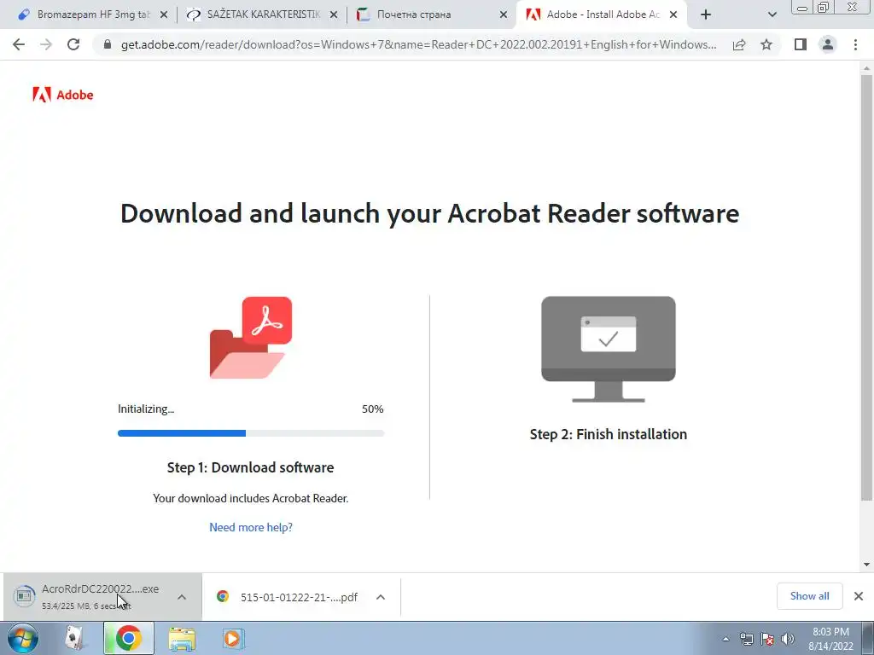
Task: Switch to SAŽETAK KARAKTERISTIK tab
Action: 262,14
